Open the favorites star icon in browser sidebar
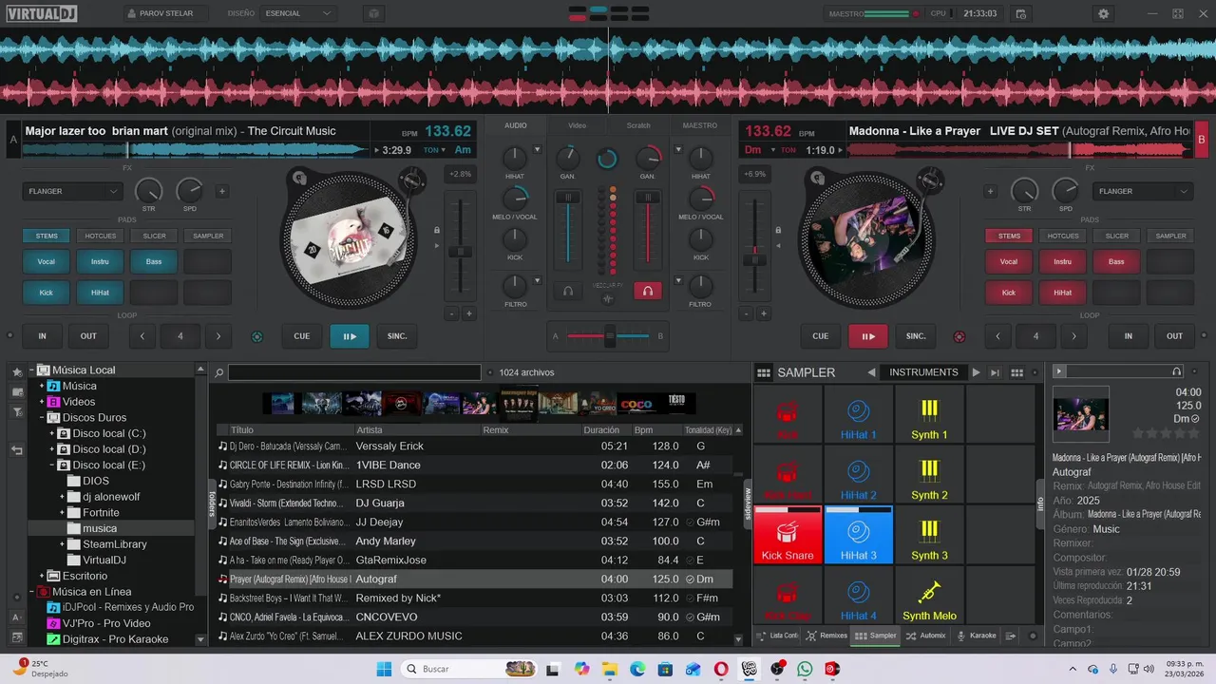This screenshot has width=1216, height=684. 17,371
